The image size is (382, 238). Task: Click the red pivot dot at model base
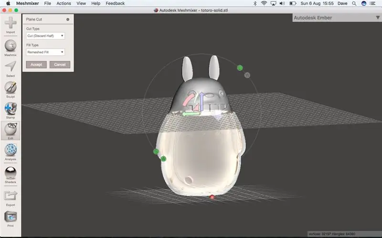click(x=212, y=197)
